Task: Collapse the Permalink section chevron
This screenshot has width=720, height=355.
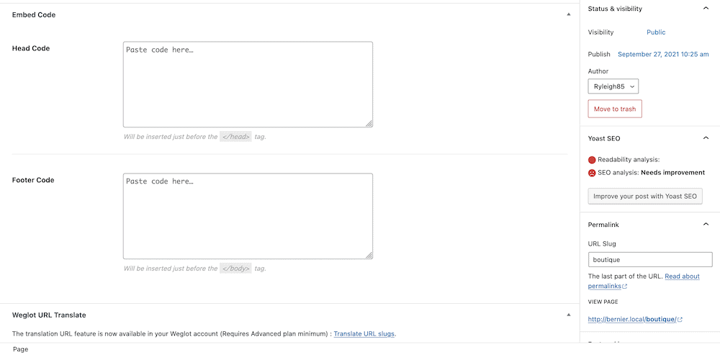Action: 705,225
